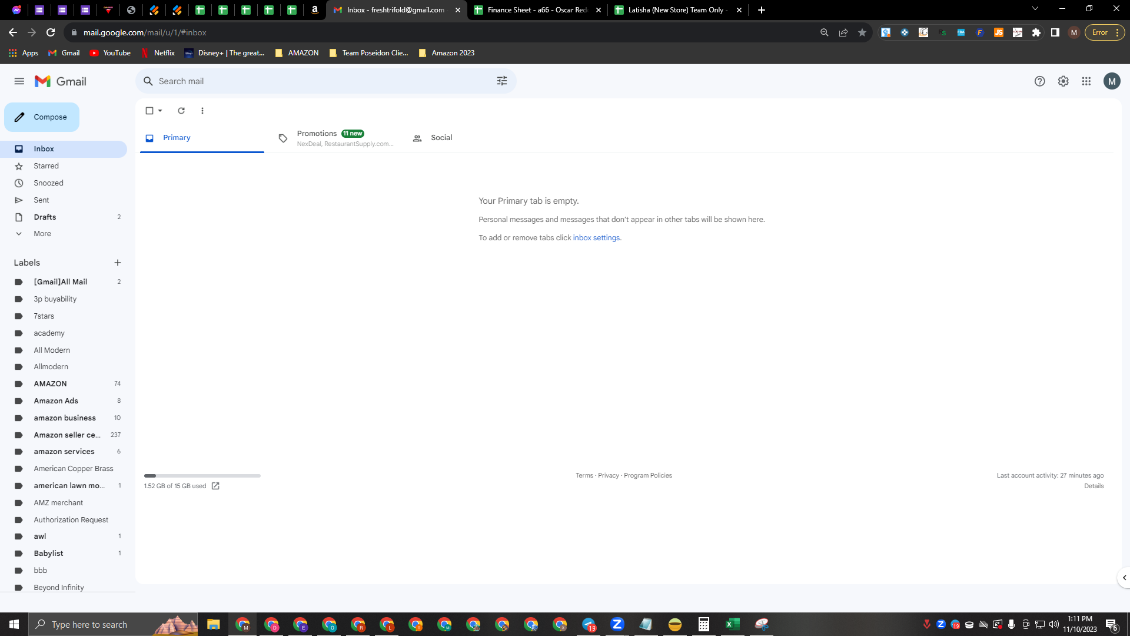The height and width of the screenshot is (636, 1130).
Task: Open Netflix bookmark
Action: tap(158, 53)
